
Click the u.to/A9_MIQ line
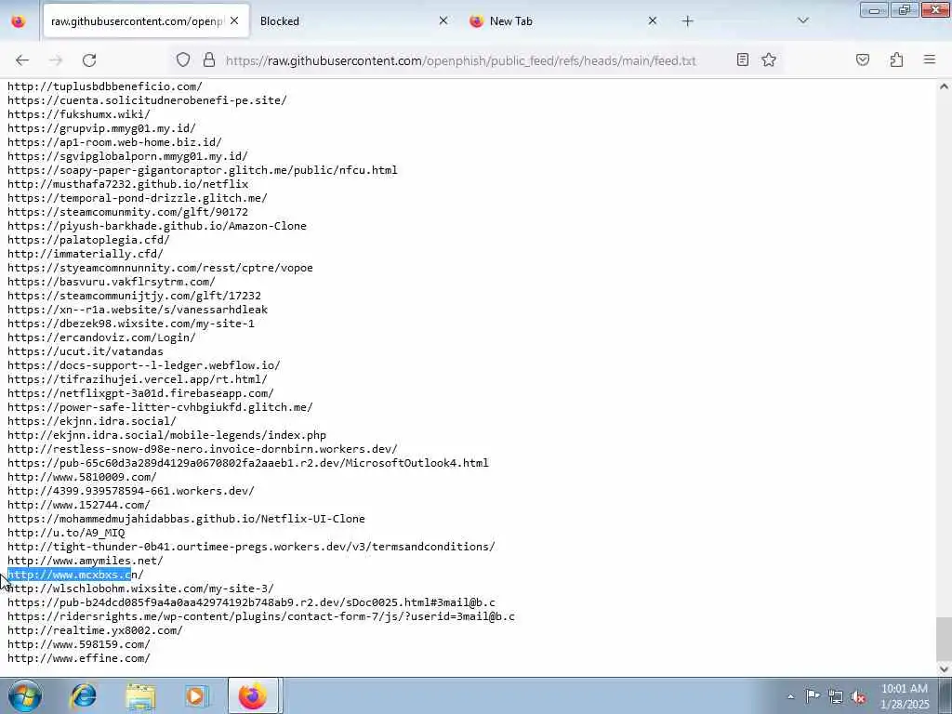66,533
